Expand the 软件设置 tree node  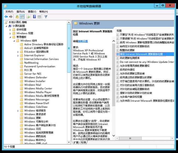point(10,30)
